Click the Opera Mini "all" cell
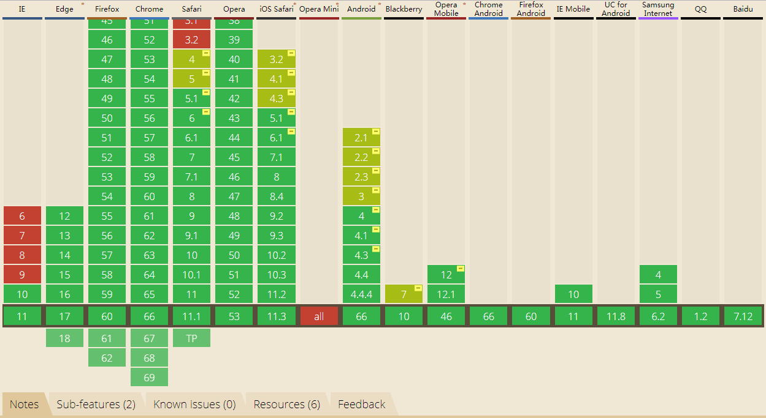 tap(319, 316)
